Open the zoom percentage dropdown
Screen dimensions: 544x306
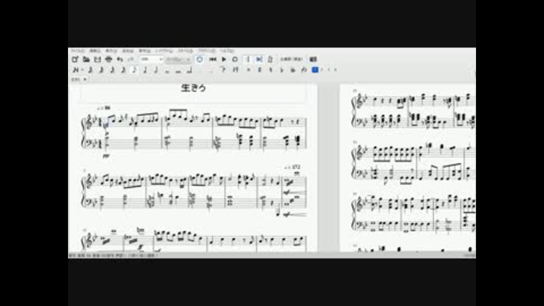click(x=151, y=59)
